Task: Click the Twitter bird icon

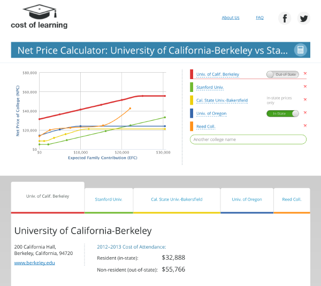Action: (304, 18)
